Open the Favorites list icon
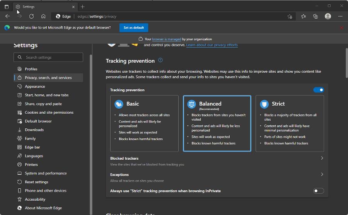Screen dimensions: 348x215 [x=304, y=16]
